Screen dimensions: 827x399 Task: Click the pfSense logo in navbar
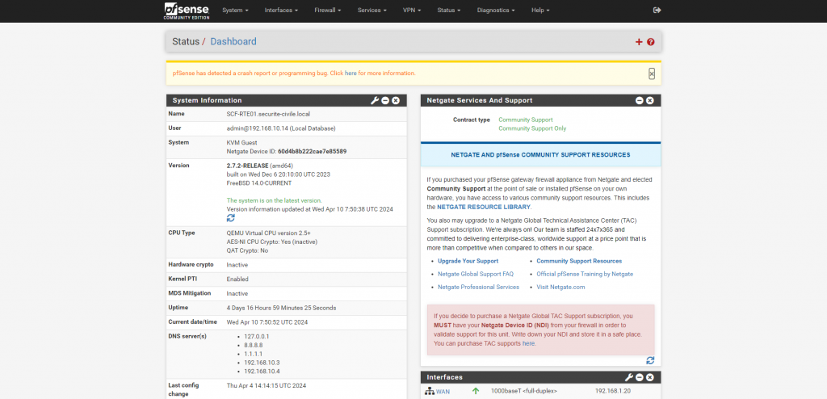coord(184,10)
